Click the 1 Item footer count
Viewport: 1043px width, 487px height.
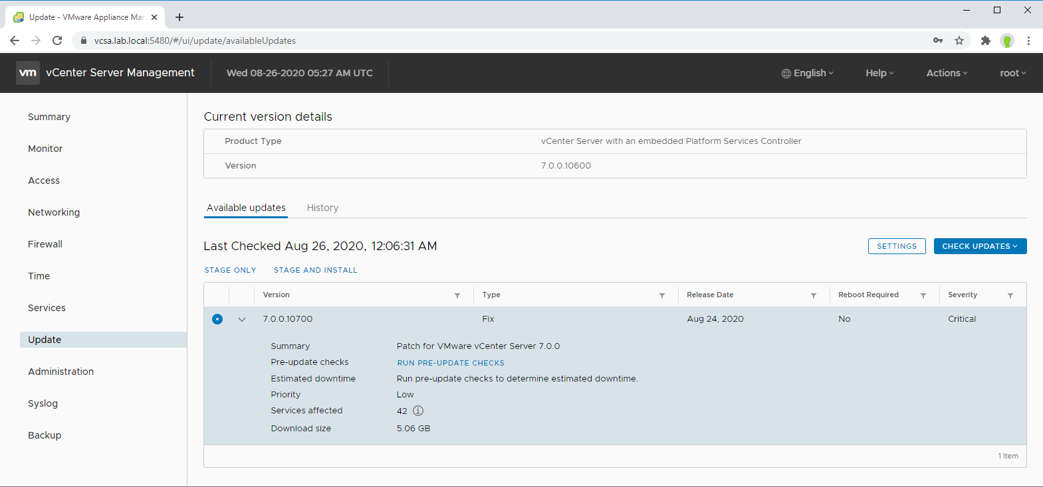pyautogui.click(x=1008, y=456)
